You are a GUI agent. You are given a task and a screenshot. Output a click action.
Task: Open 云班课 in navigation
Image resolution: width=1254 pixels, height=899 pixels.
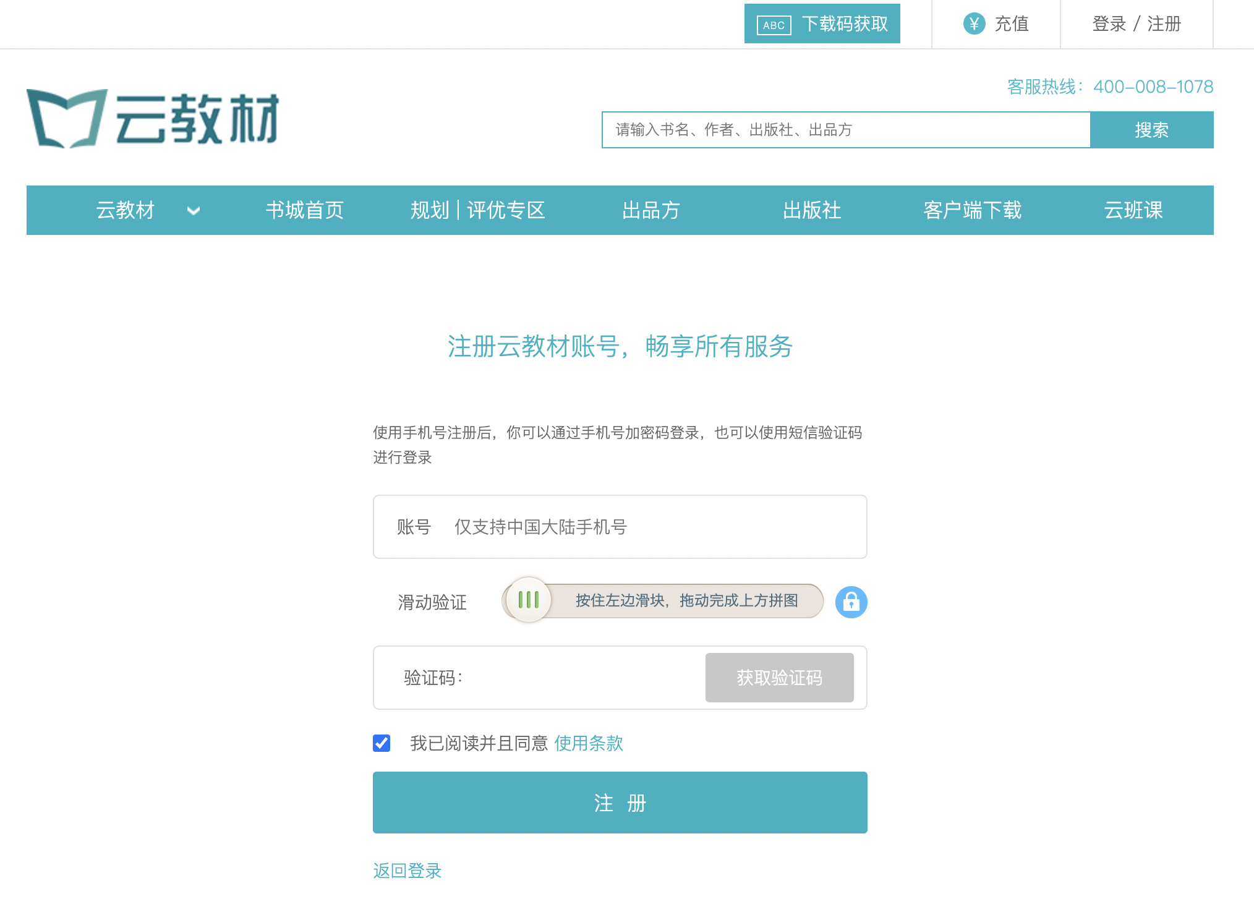(1133, 210)
